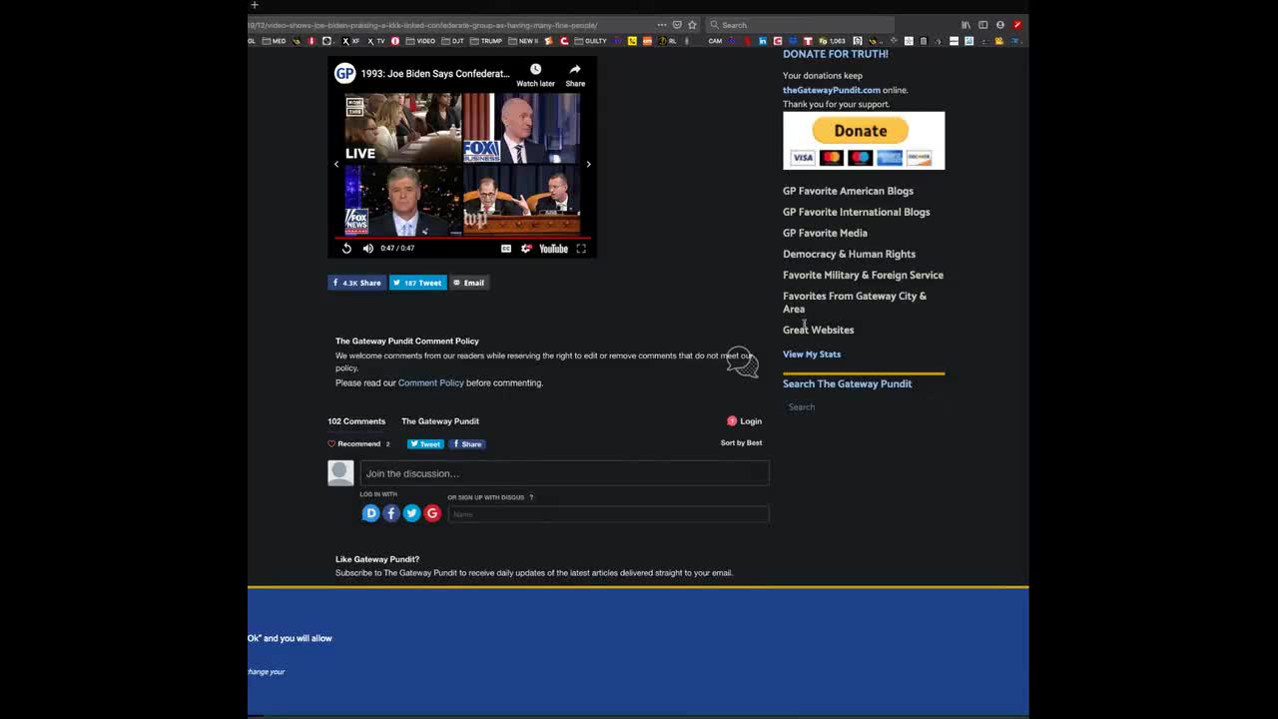The image size is (1278, 719).
Task: Expand Great Websites section
Action: pyautogui.click(x=819, y=330)
